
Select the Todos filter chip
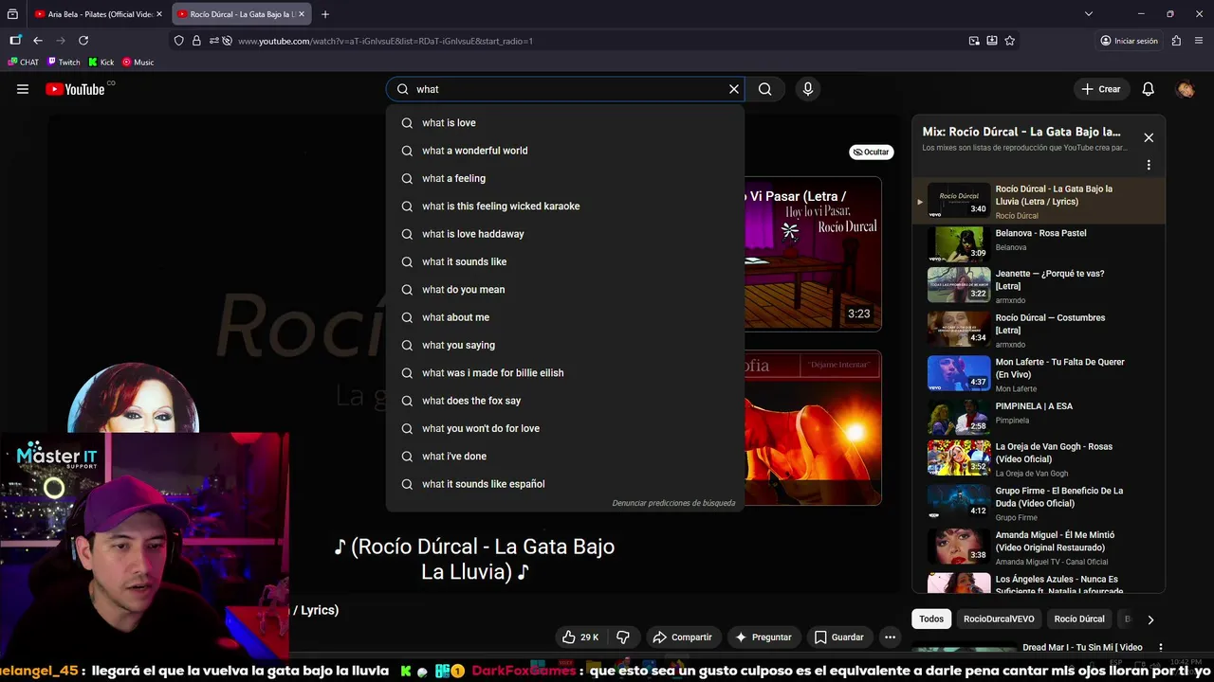931,619
